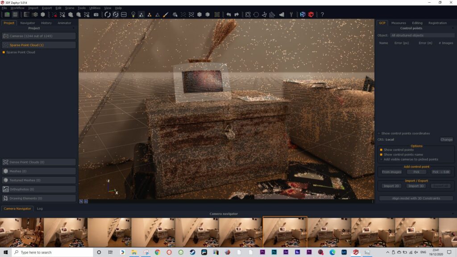Click the wrench settings icon in the toolbar
457x257 pixels.
pos(291,15)
